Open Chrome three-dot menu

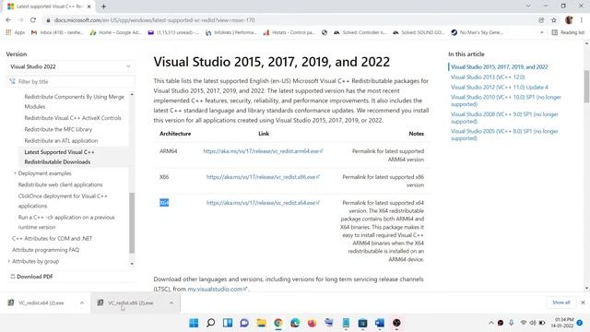[x=582, y=20]
